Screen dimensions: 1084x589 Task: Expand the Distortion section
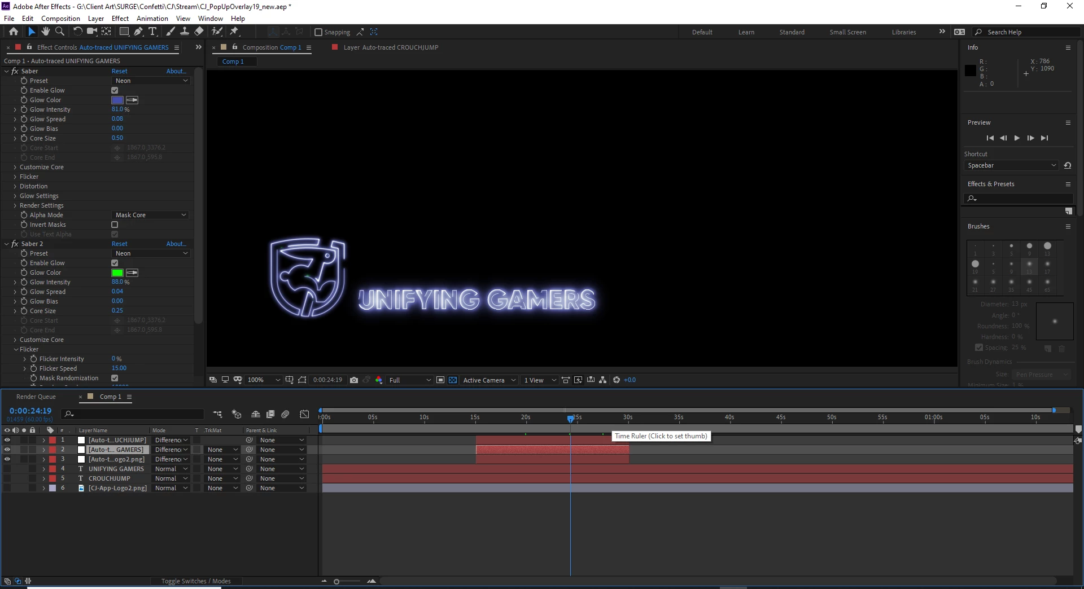click(15, 186)
